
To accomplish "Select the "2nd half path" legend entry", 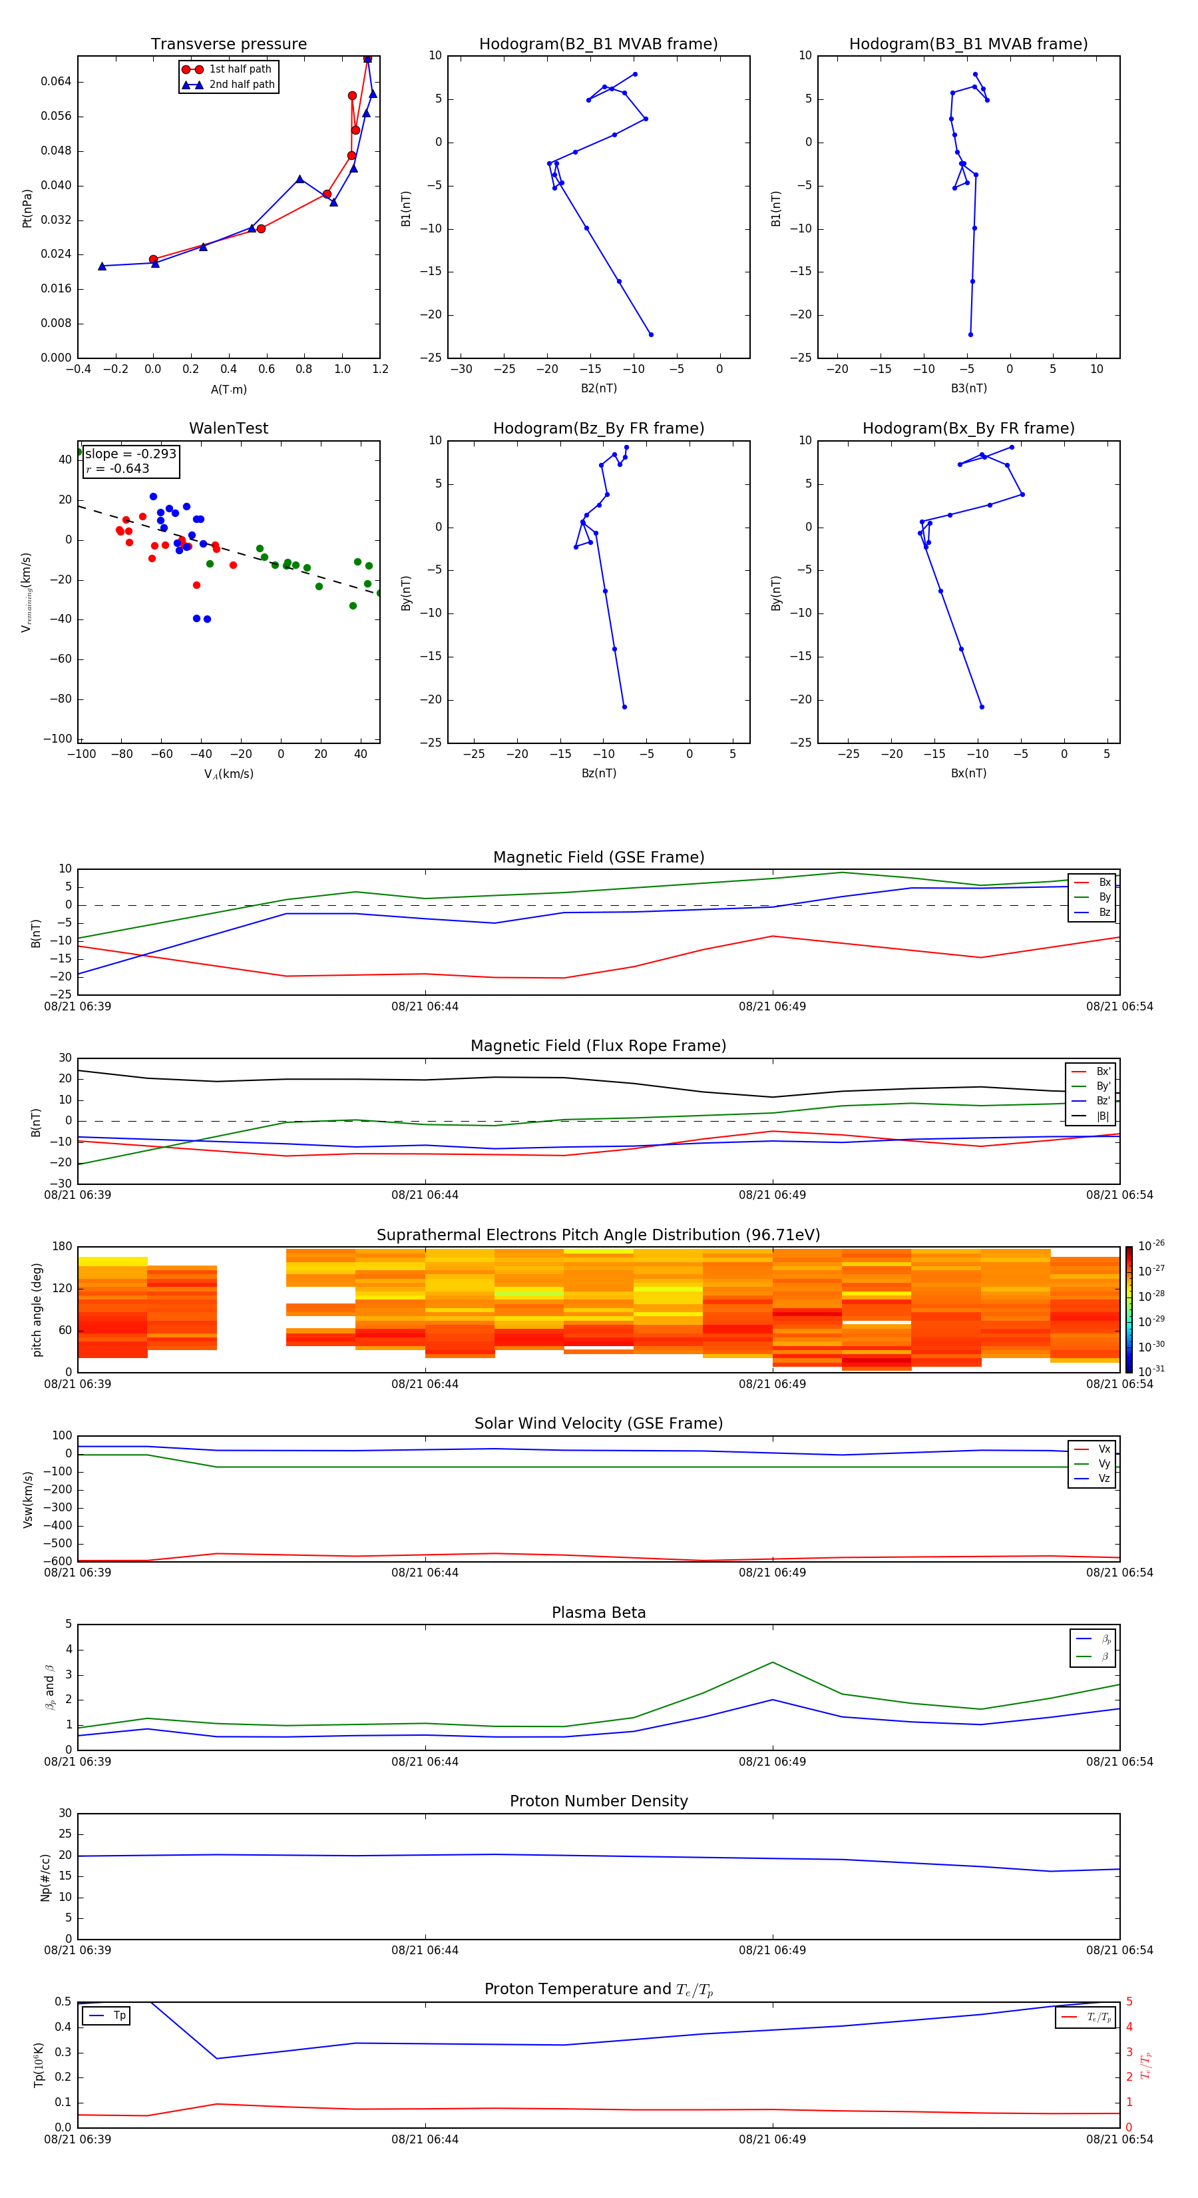I will pyautogui.click(x=228, y=85).
